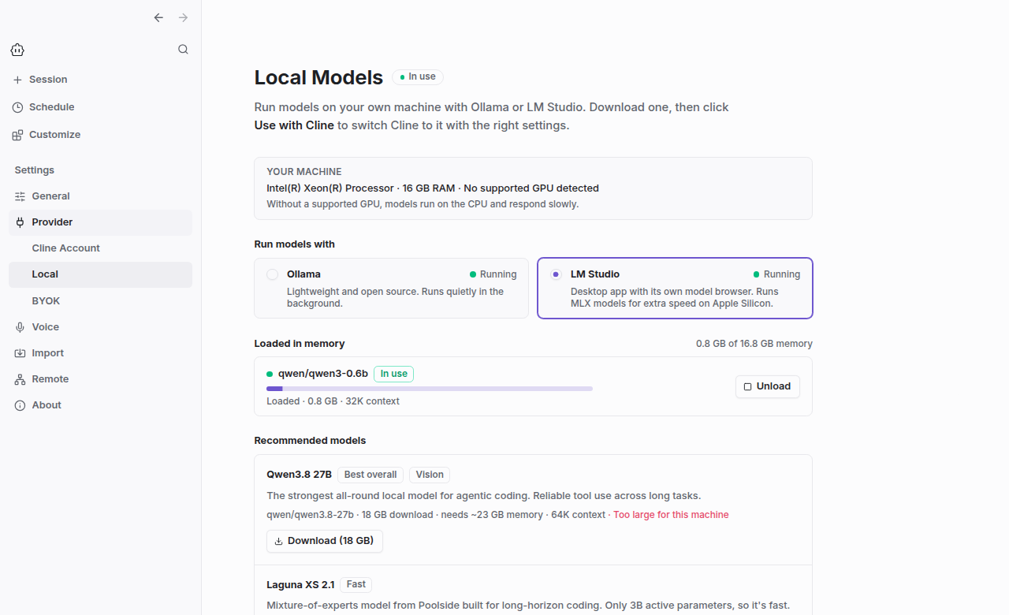This screenshot has width=1009, height=615.
Task: Select the Ollama radio button
Action: [x=272, y=274]
